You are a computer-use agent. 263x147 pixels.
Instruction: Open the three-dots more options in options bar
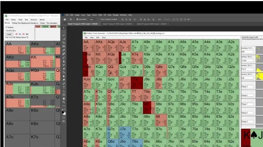tap(159, 20)
